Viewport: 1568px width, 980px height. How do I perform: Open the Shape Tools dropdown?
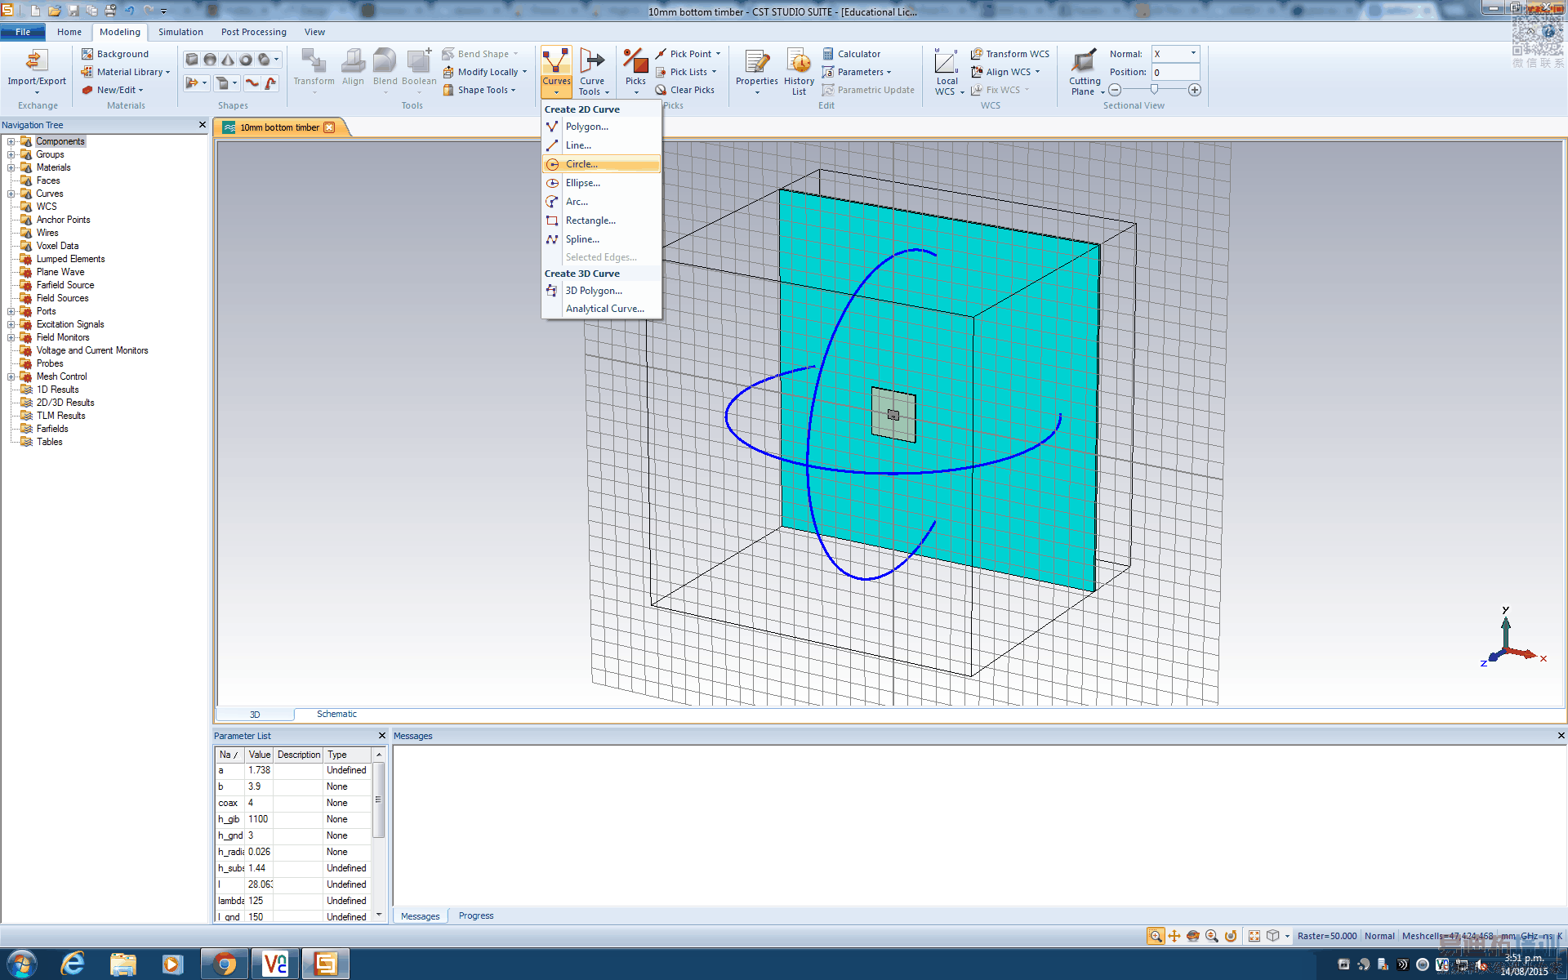(x=479, y=90)
